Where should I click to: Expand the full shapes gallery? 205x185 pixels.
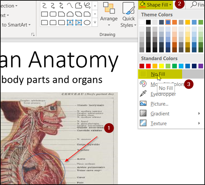[95, 23]
